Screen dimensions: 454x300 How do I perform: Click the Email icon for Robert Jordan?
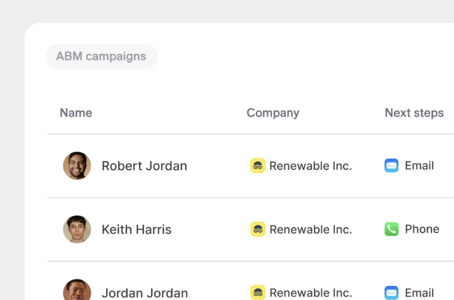point(392,165)
